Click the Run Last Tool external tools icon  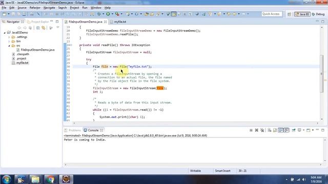point(117,14)
